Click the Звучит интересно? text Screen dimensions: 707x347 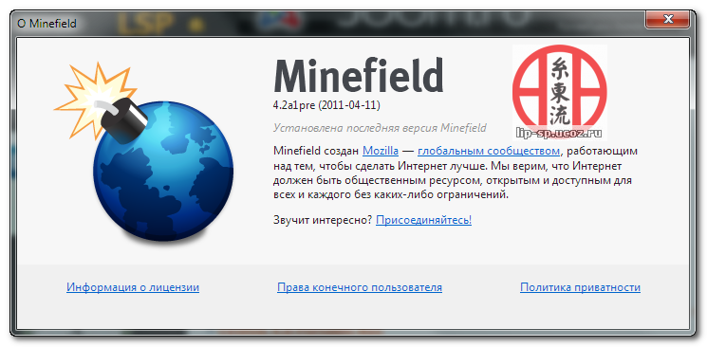pyautogui.click(x=323, y=220)
